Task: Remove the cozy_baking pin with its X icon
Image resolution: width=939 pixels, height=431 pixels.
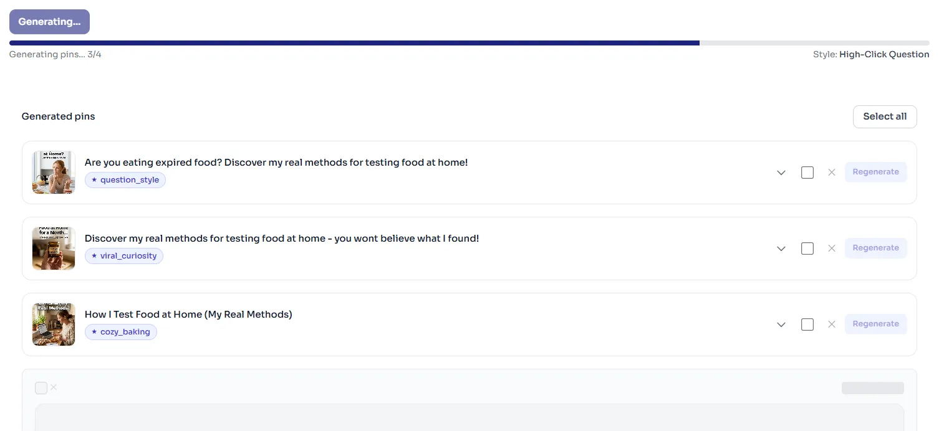Action: point(831,324)
